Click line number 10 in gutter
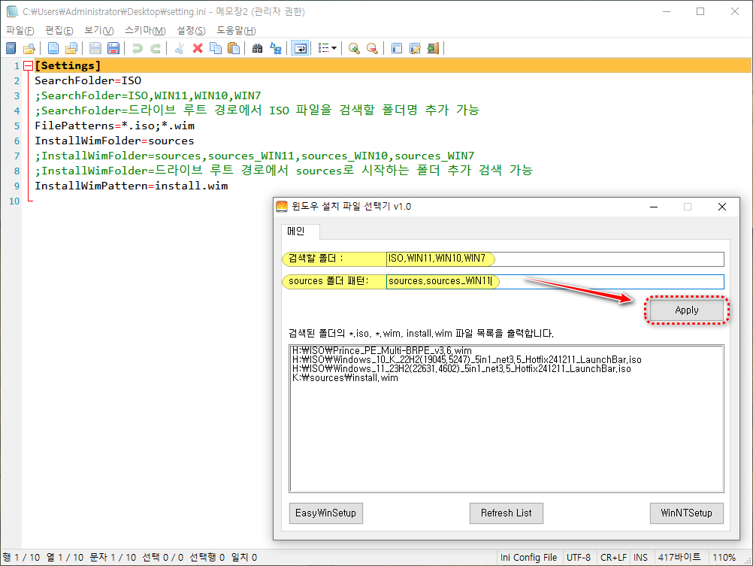 tap(14, 201)
